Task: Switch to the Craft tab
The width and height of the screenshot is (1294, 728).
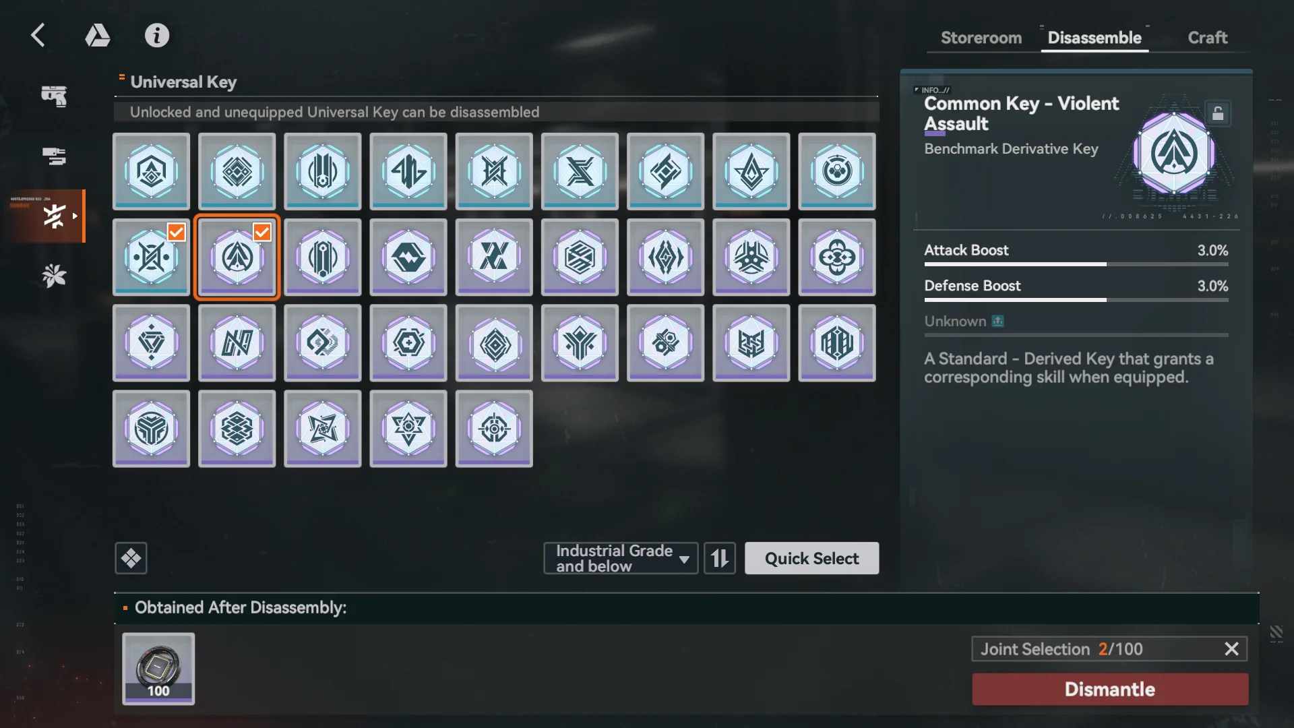Action: [x=1208, y=38]
